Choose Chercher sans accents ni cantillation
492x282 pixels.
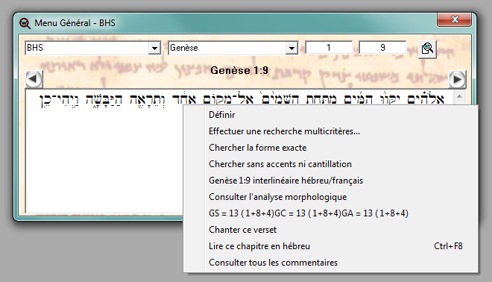tap(331, 164)
